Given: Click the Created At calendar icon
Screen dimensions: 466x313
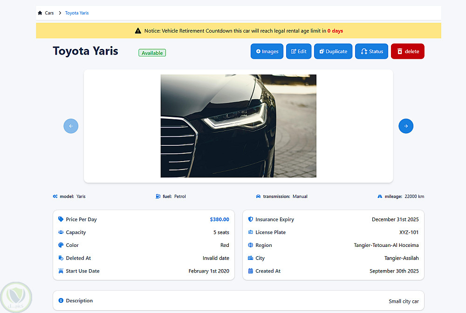Looking at the screenshot, I should (251, 271).
